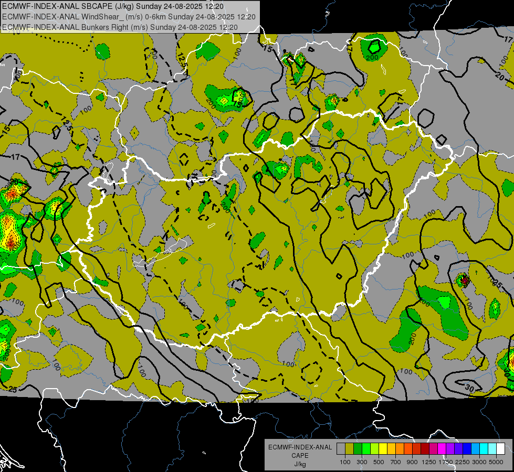The height and width of the screenshot is (472, 514).
Task: Click the Bunkers Right (m/s) header line
Action: [x=120, y=27]
